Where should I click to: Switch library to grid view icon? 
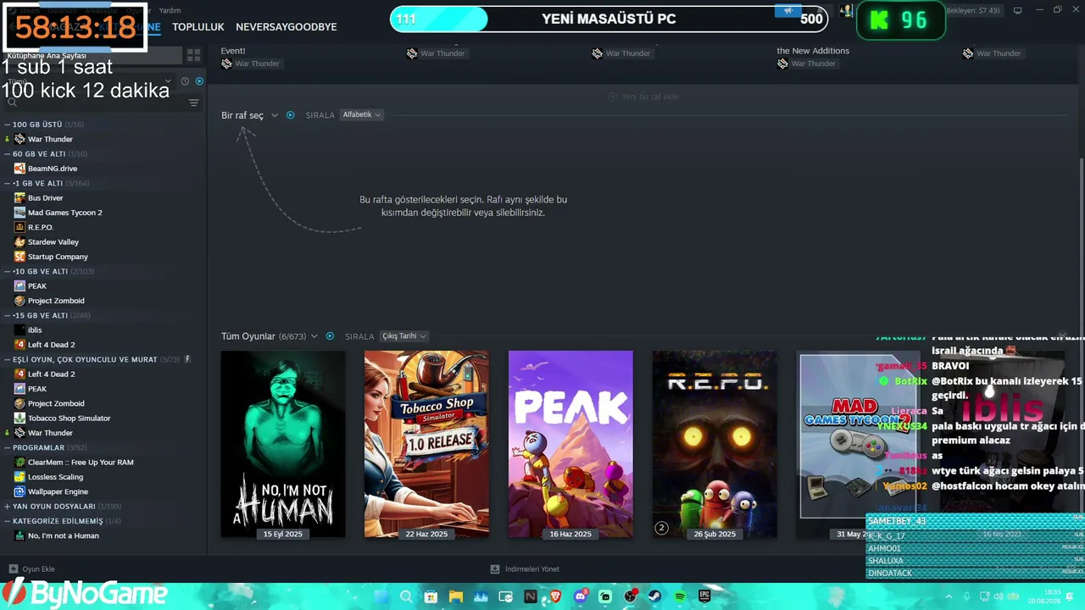[194, 55]
